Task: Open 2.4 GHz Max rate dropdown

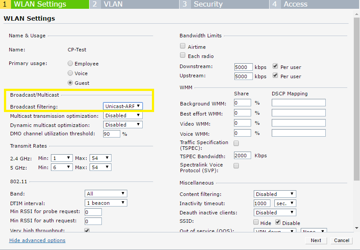Action: (101, 158)
